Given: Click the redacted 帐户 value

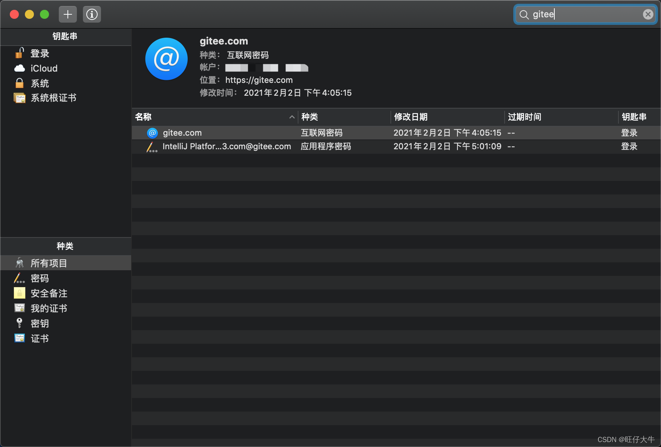Looking at the screenshot, I should pos(267,68).
